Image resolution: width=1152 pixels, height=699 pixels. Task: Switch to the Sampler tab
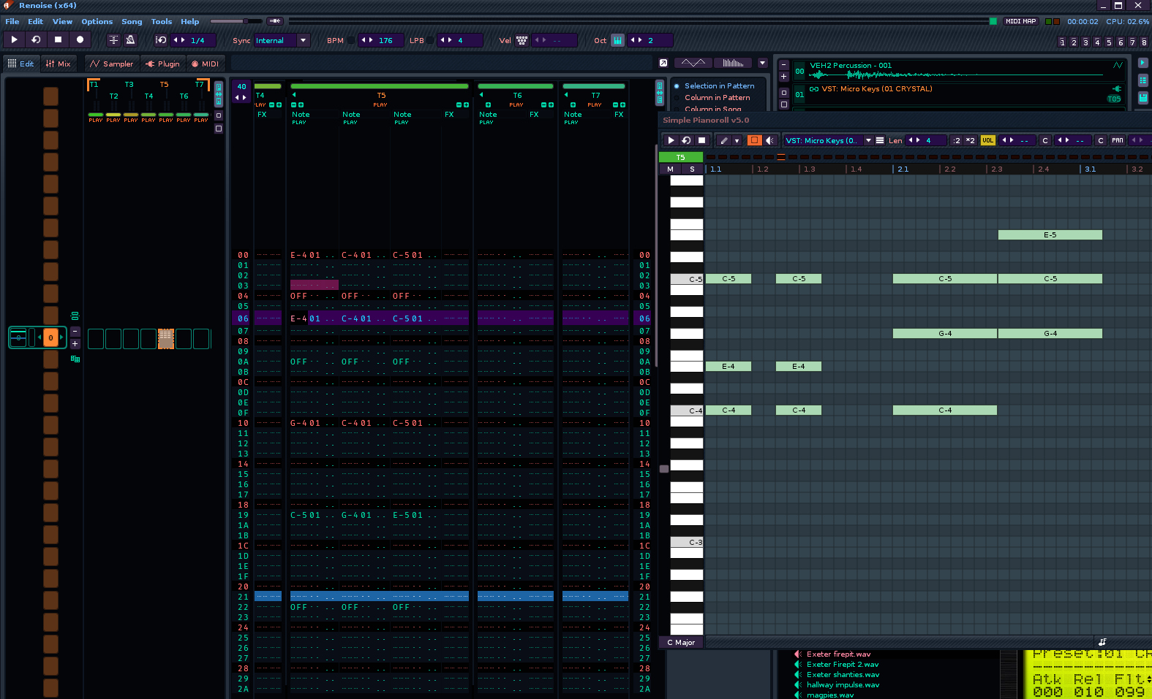click(112, 64)
